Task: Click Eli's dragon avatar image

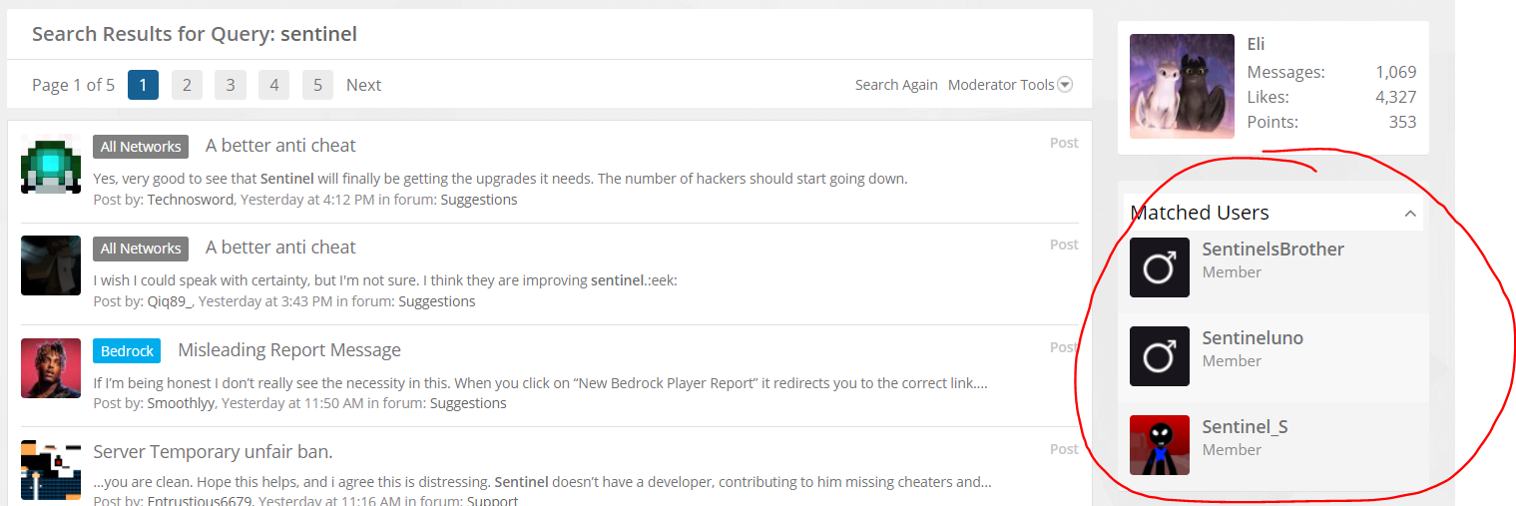Action: click(1182, 87)
